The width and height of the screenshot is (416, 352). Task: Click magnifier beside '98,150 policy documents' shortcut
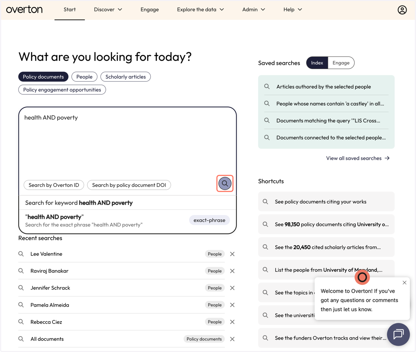tap(266, 224)
